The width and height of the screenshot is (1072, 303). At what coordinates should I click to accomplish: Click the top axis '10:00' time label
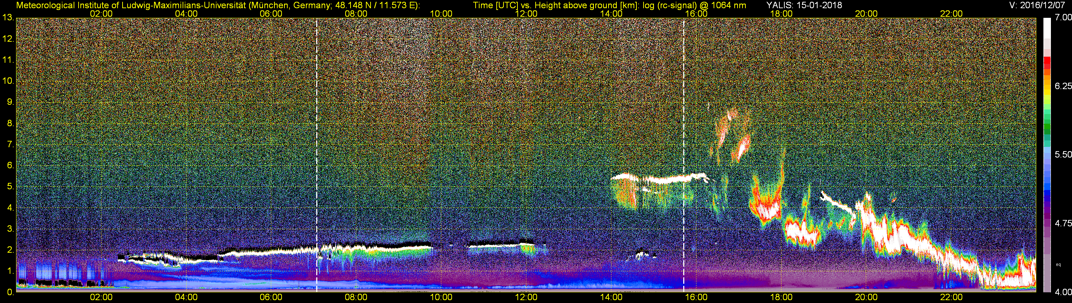coord(441,14)
